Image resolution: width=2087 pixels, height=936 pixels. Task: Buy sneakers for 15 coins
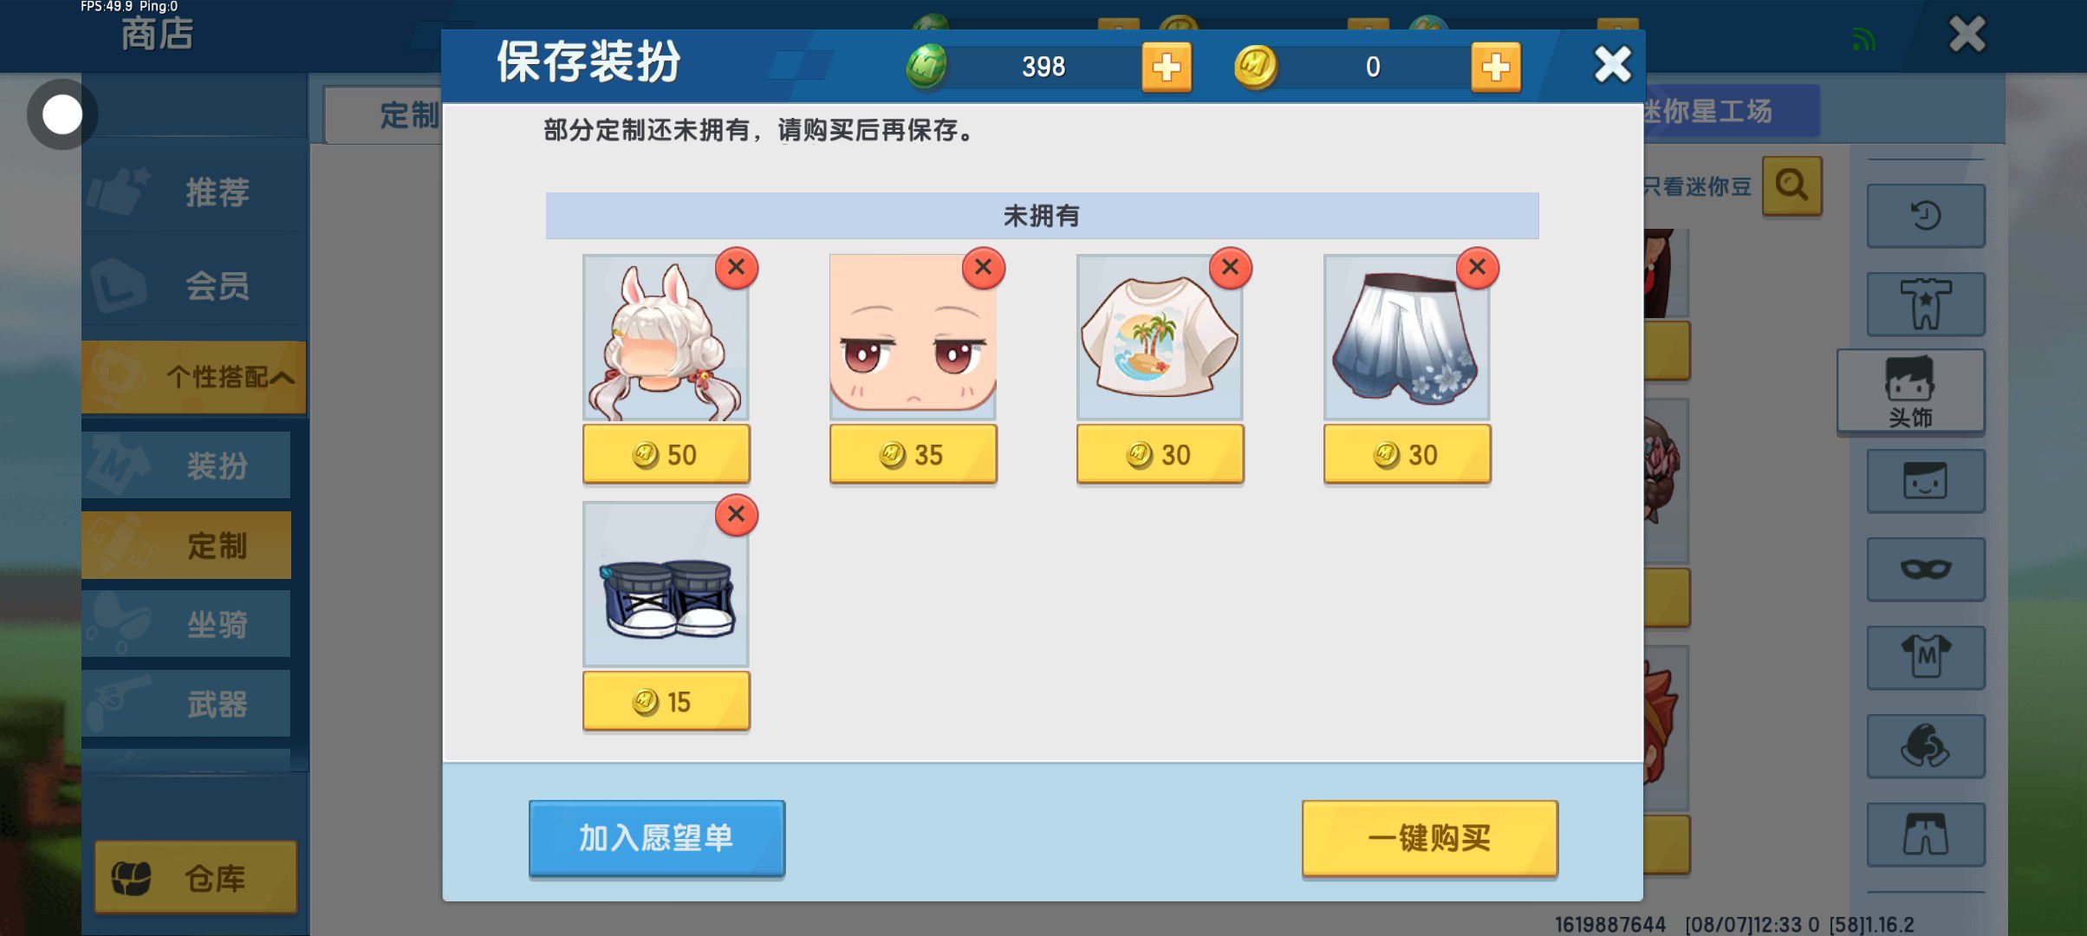coord(666,701)
